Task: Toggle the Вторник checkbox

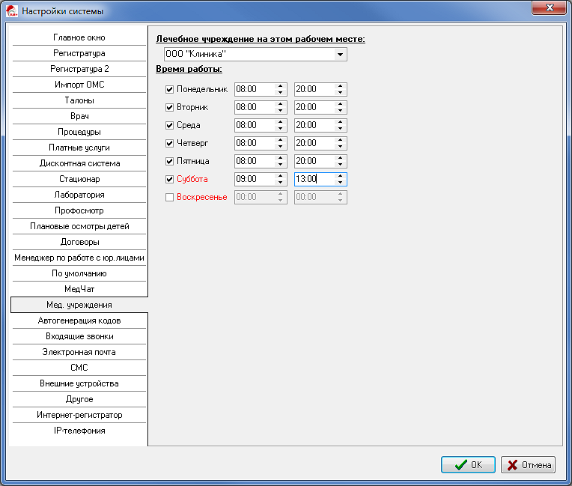Action: click(x=169, y=107)
